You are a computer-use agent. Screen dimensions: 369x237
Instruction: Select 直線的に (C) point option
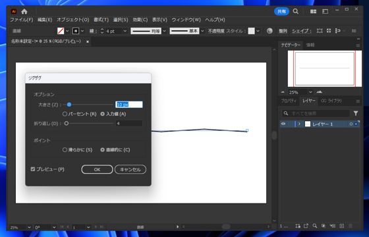[x=102, y=150]
